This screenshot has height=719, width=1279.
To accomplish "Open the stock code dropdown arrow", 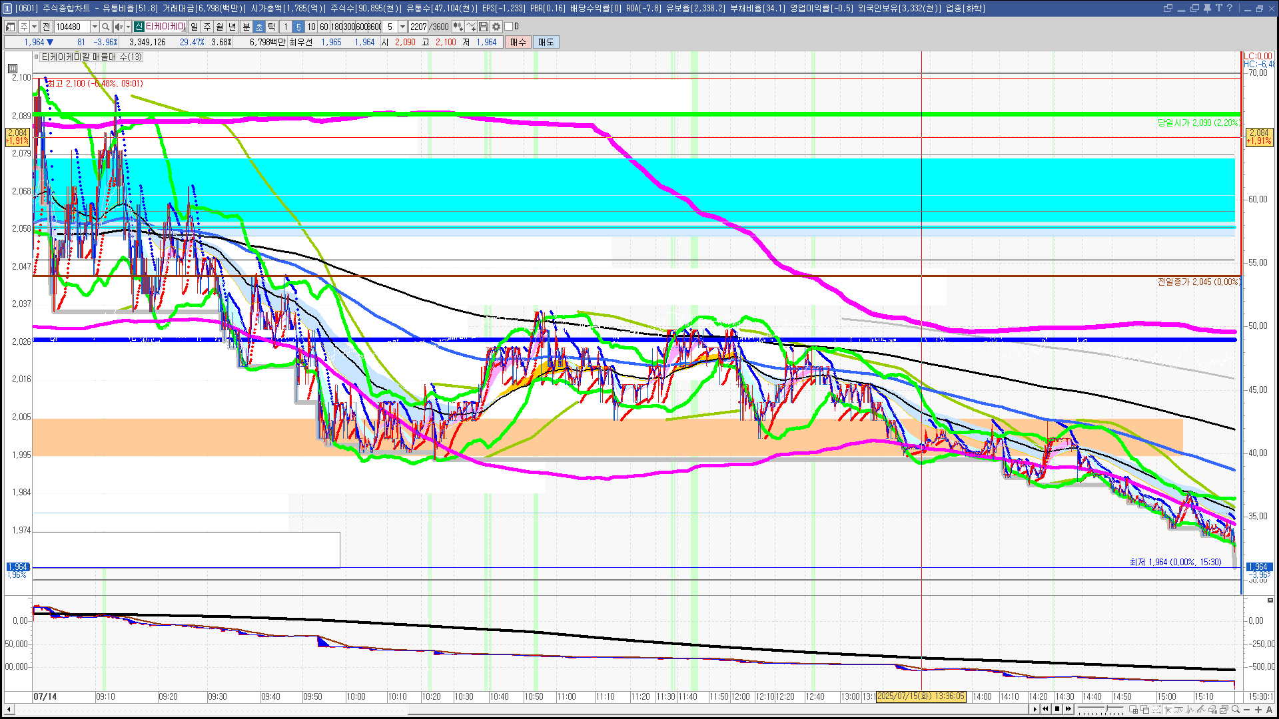I will click(95, 27).
